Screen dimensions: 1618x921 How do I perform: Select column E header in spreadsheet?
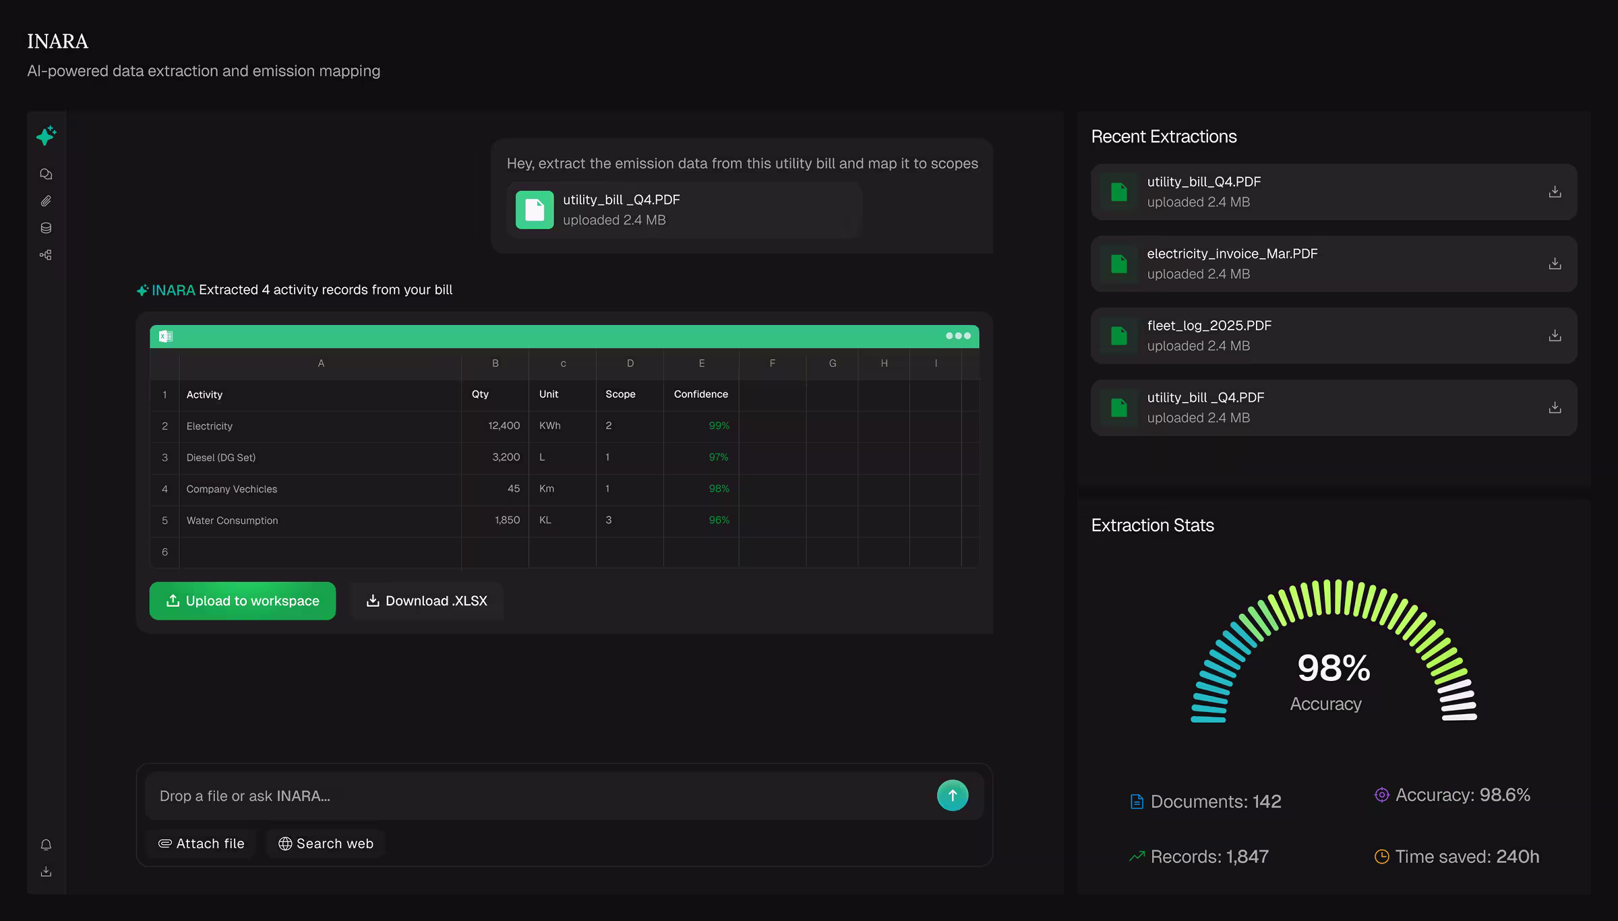coord(702,363)
